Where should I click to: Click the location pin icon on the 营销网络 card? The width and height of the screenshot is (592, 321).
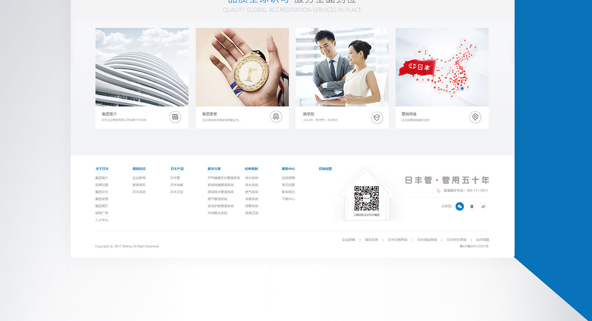tap(475, 117)
